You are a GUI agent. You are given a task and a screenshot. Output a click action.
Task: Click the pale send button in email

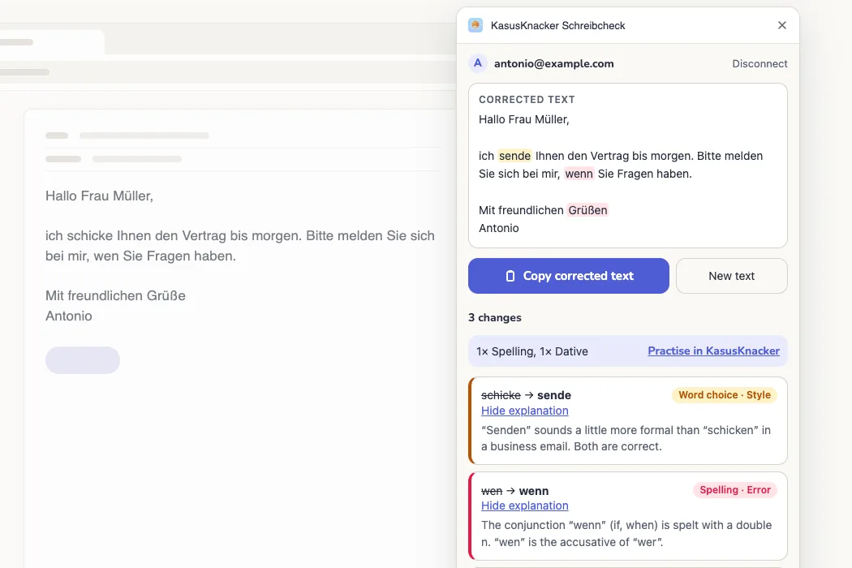[x=83, y=359]
